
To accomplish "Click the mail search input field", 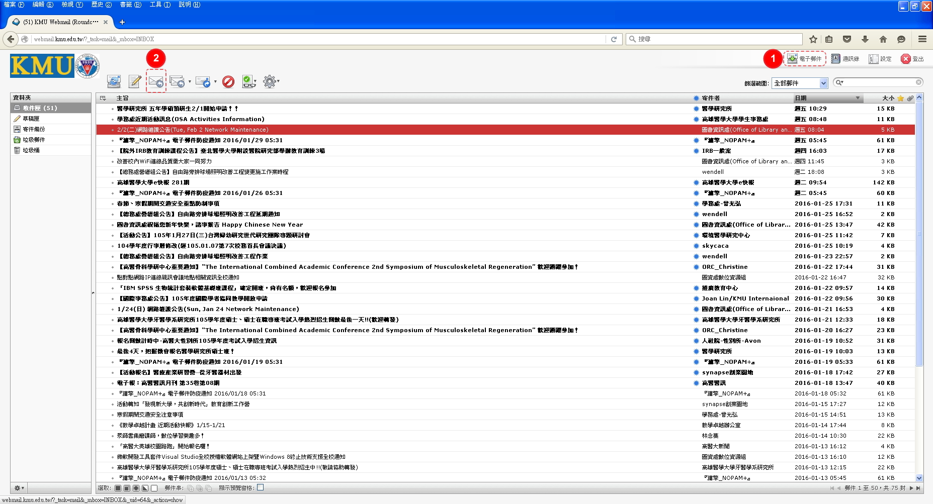I will tap(879, 82).
